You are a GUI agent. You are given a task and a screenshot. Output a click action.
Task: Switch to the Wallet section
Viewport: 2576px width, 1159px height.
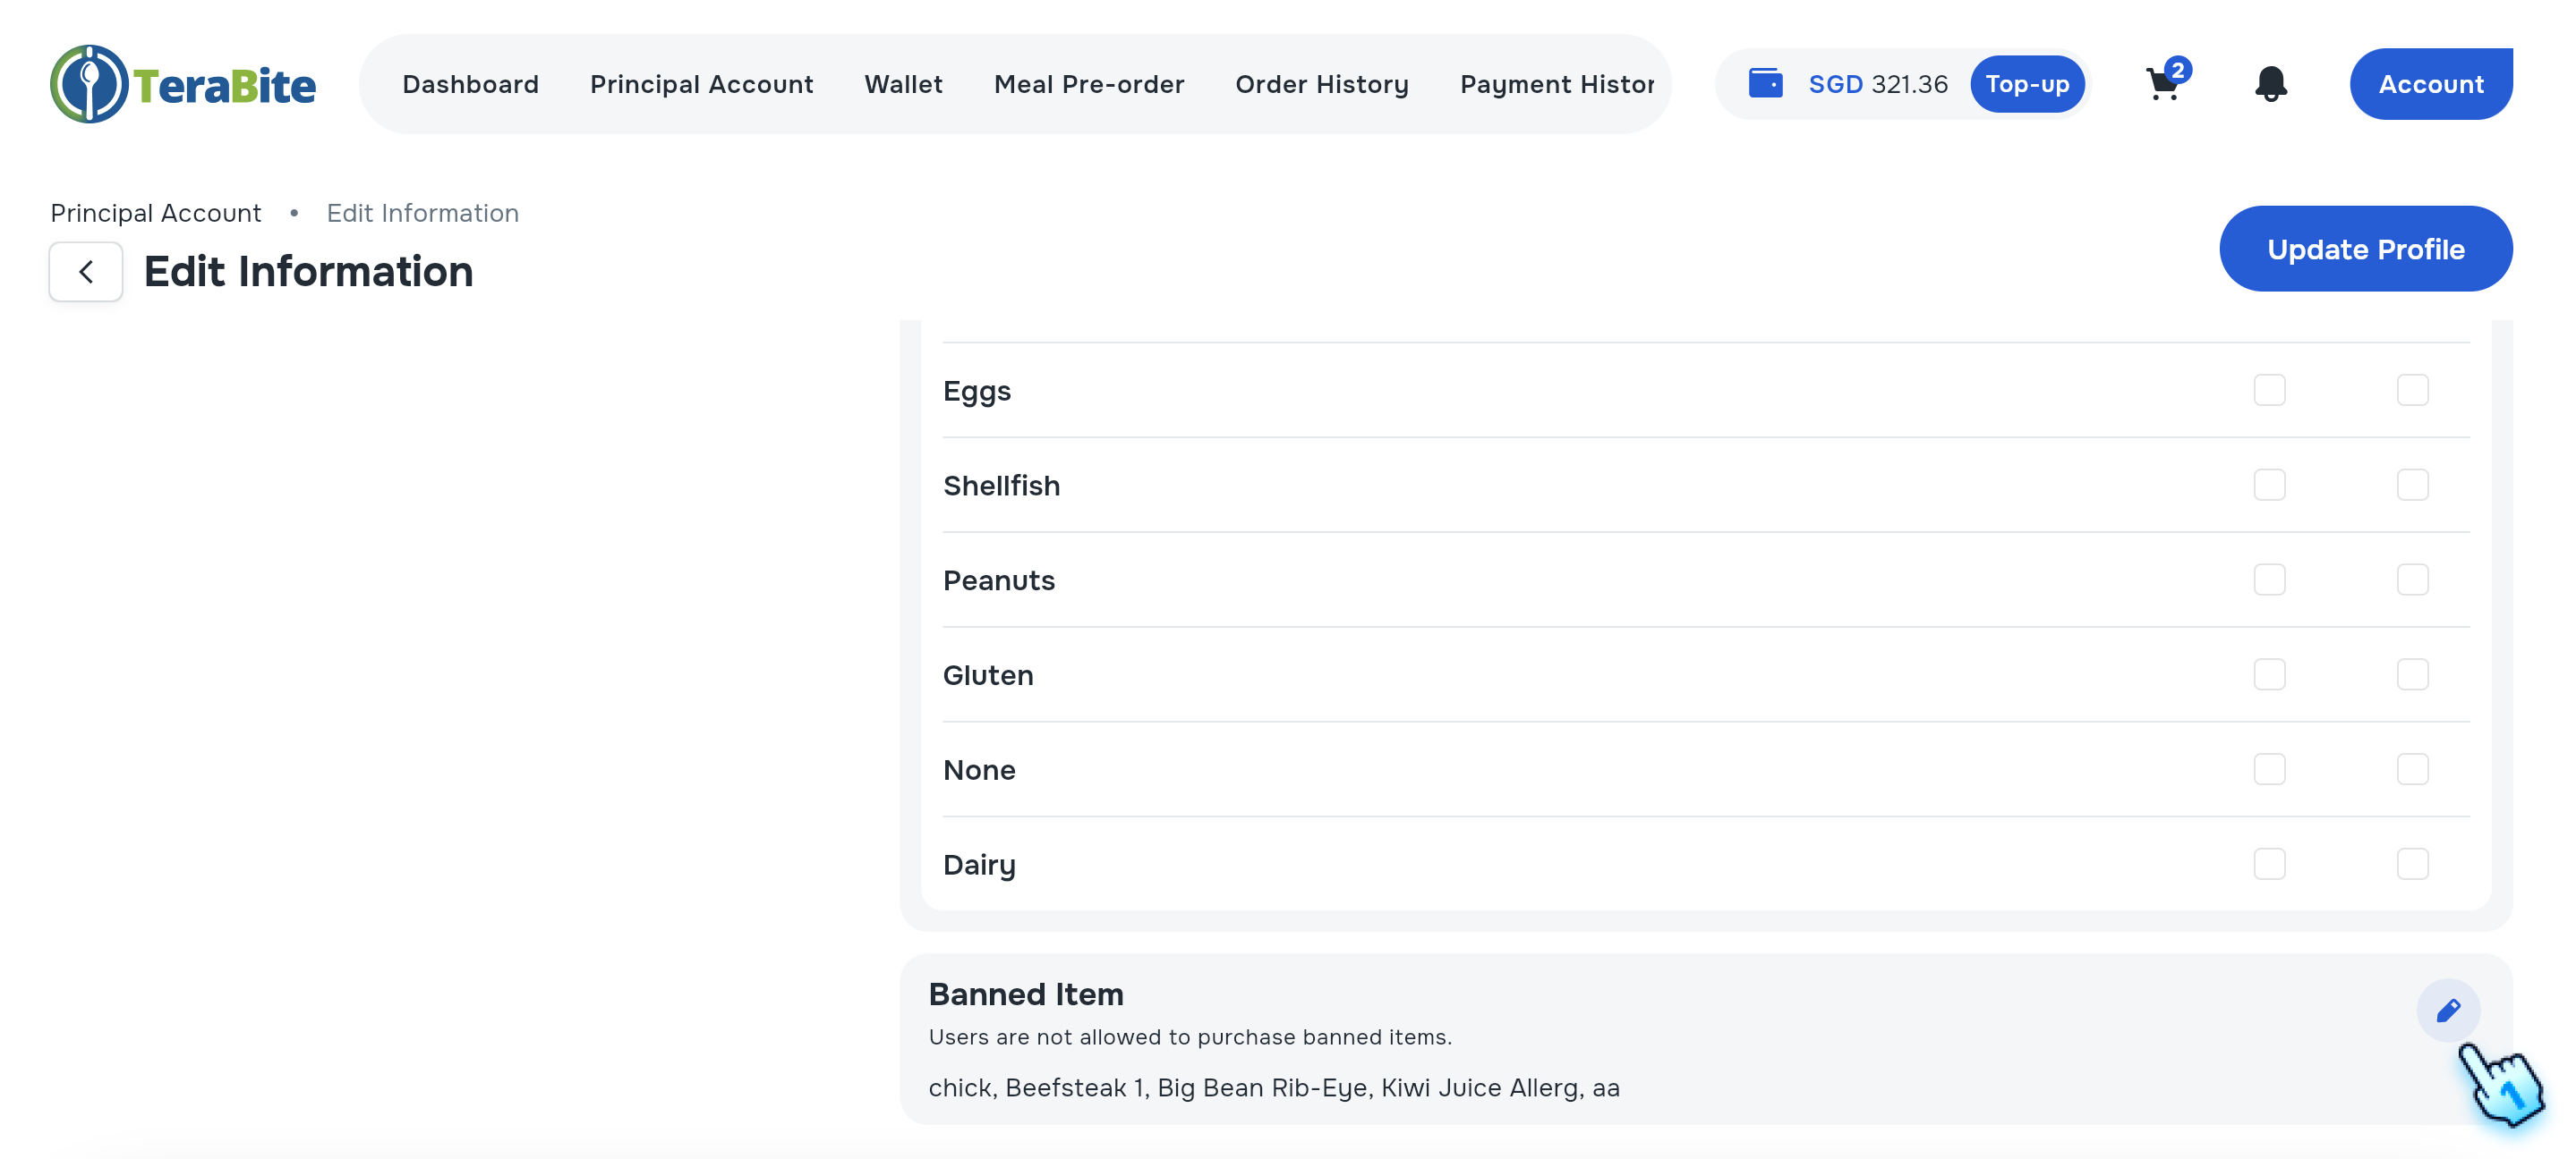pos(903,84)
